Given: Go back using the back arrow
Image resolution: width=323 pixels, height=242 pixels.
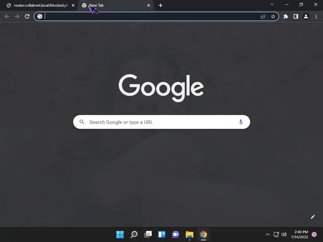Looking at the screenshot, I should pyautogui.click(x=7, y=16).
